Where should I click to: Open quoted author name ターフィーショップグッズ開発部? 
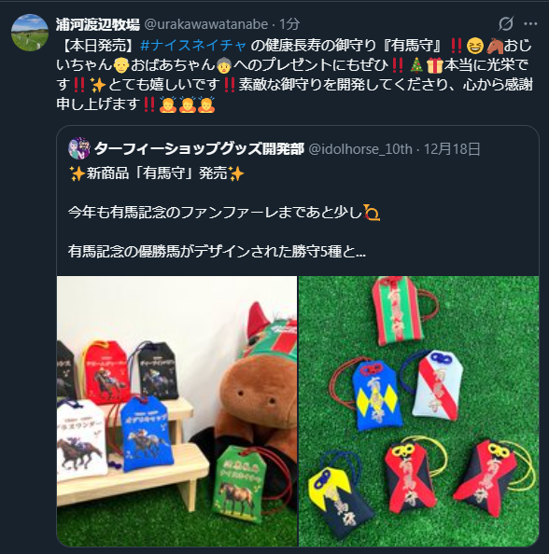pyautogui.click(x=199, y=148)
